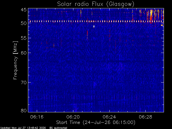Select the 06:16 time axis label
Image resolution: width=172 pixels, height=129 pixels.
(37, 117)
